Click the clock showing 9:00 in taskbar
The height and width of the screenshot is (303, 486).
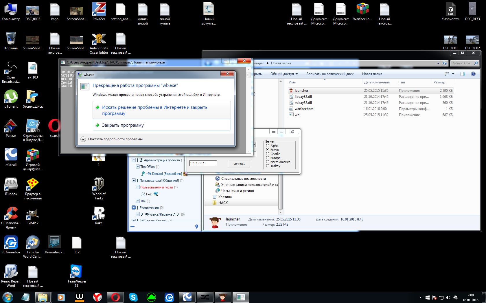470,295
